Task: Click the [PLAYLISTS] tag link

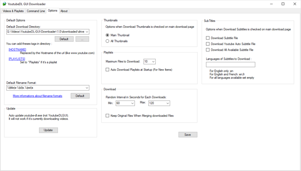Action: tap(17, 59)
